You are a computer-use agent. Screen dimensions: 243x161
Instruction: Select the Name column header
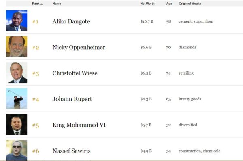(57, 4)
